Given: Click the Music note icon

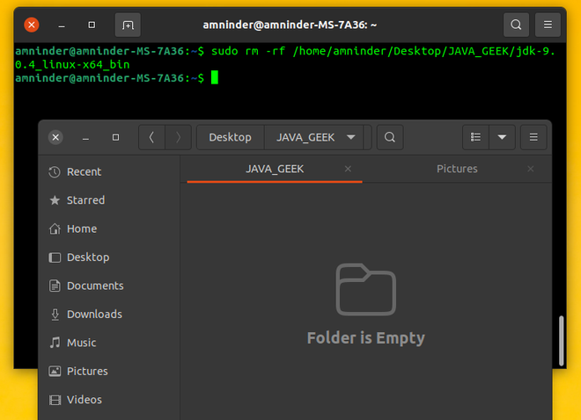Looking at the screenshot, I should pos(55,343).
